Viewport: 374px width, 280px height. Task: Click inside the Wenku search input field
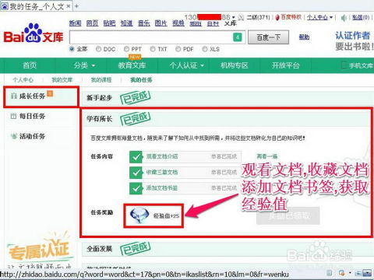(151, 37)
